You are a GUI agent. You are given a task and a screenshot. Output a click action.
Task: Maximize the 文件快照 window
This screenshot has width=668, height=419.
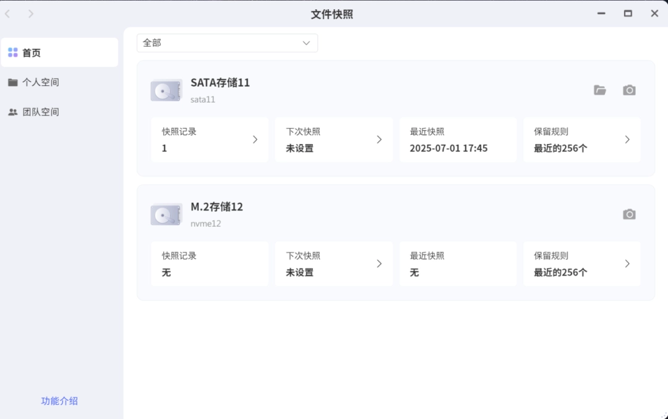[x=628, y=14]
